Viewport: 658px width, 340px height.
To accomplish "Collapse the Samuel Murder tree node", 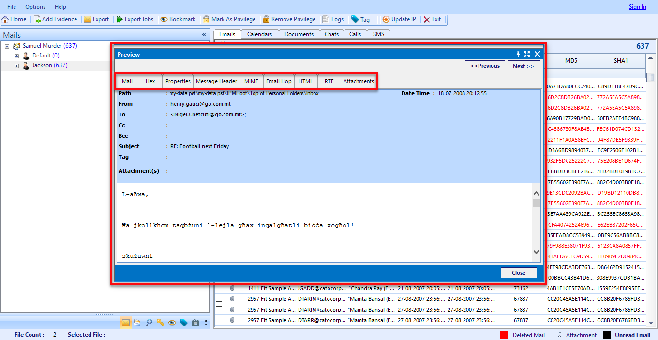I will coord(7,46).
